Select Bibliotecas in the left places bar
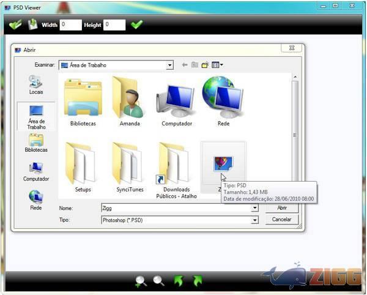Viewport: 367px width, 295px height. (x=36, y=143)
